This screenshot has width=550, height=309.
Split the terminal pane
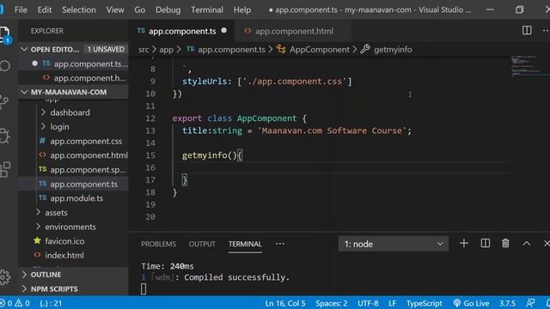click(485, 243)
